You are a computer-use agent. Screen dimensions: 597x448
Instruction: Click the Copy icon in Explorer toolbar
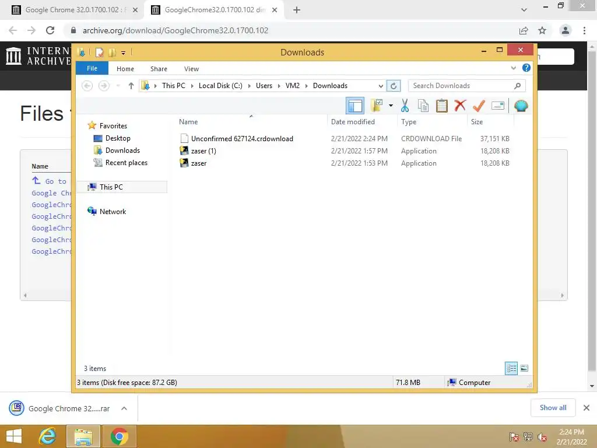423,106
